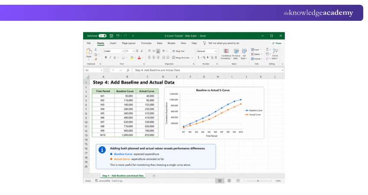
Task: Open the View ribbon tab
Action: click(183, 43)
